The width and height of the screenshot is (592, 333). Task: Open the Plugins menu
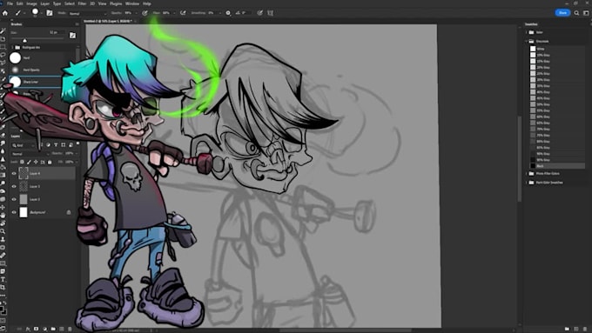pyautogui.click(x=116, y=3)
